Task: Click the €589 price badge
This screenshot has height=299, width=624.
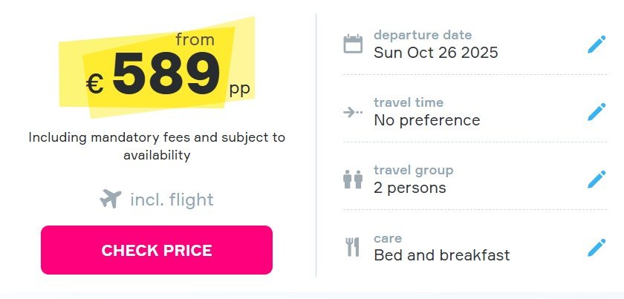Action: coord(157,68)
